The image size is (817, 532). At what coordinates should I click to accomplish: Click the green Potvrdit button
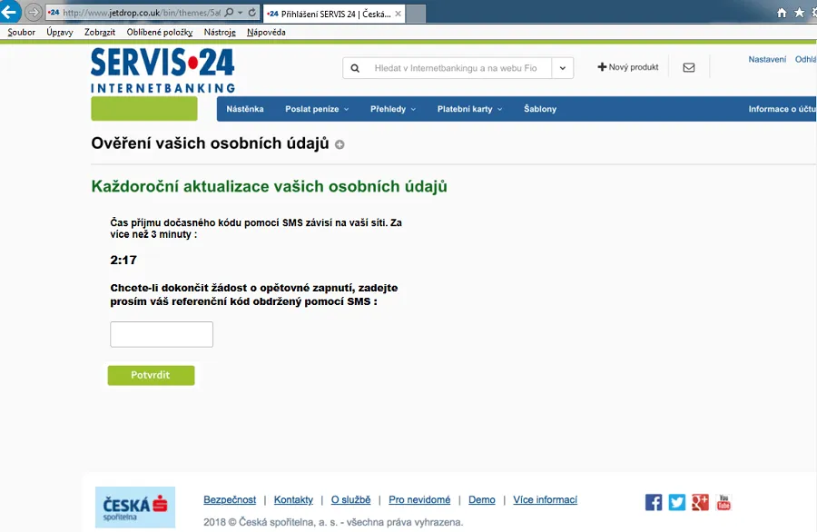(x=151, y=375)
